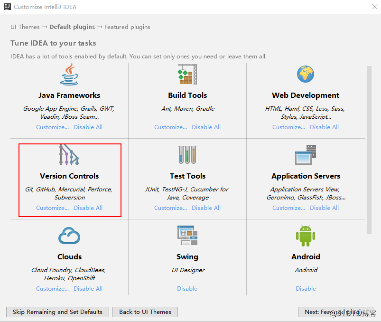The height and width of the screenshot is (322, 381).
Task: Open Customize for Build Tools
Action: tap(171, 127)
